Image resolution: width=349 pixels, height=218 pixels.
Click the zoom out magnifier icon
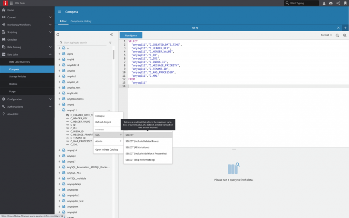tap(337, 35)
